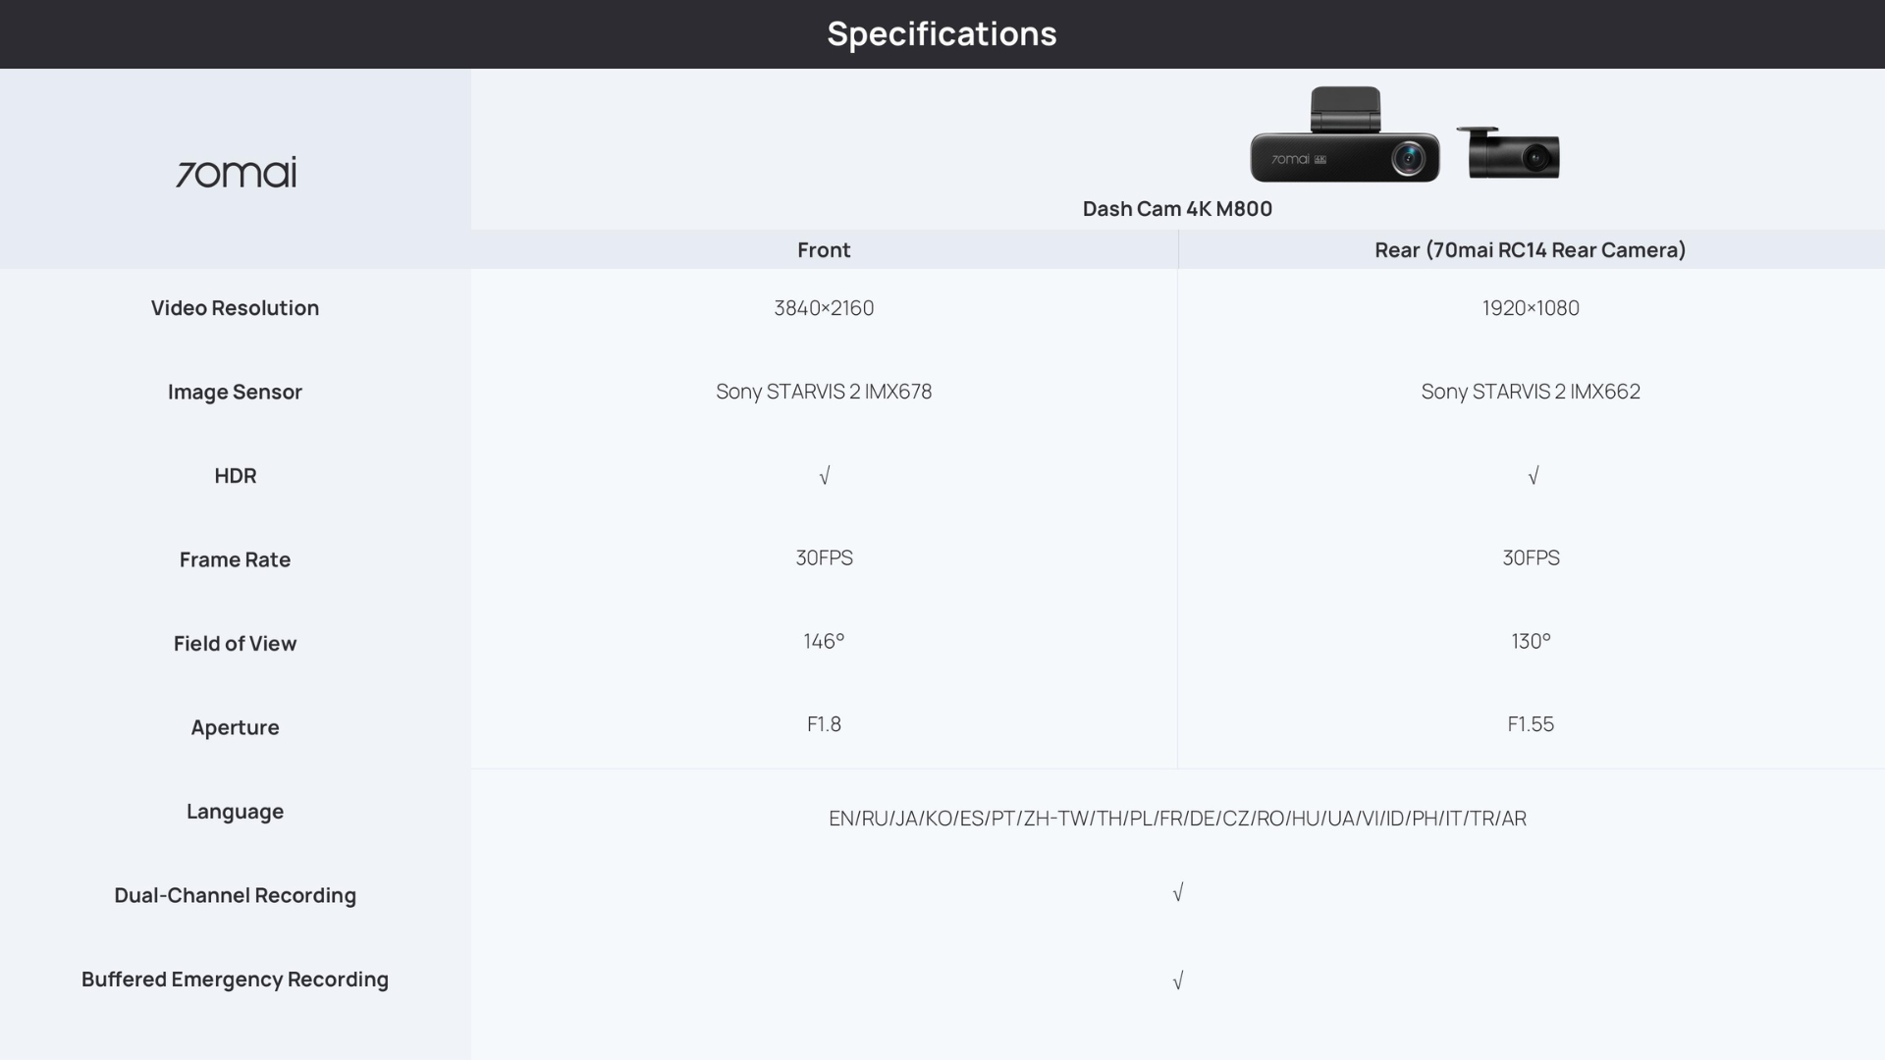The height and width of the screenshot is (1060, 1885).
Task: Click the rear sensor Sony STARVIS 2 IMX662
Action: (1530, 392)
